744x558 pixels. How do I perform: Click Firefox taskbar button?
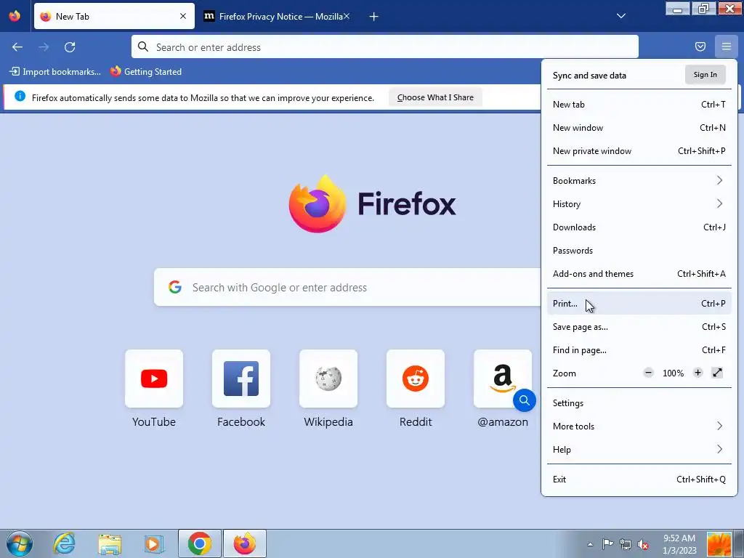point(244,543)
